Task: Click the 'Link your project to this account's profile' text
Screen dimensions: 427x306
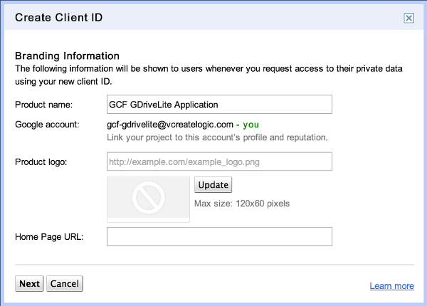Action: pos(217,137)
